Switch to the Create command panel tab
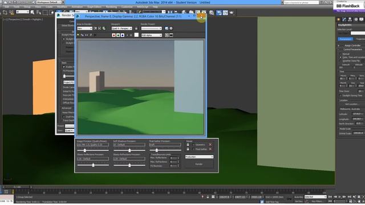The height and width of the screenshot is (205, 365). [339, 19]
